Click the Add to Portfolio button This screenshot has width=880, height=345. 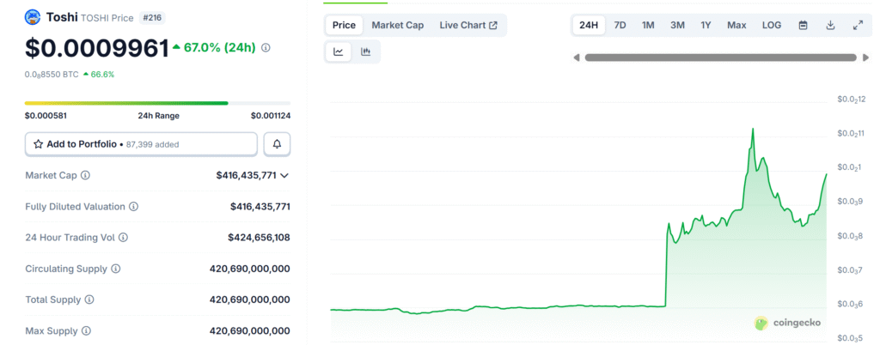[141, 144]
